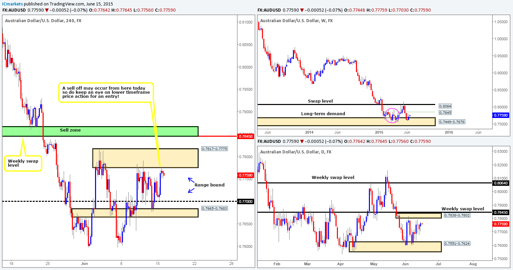The height and width of the screenshot is (270, 513).
Task: Click the 1.05000 value on weekly price axis
Action: click(x=500, y=21)
